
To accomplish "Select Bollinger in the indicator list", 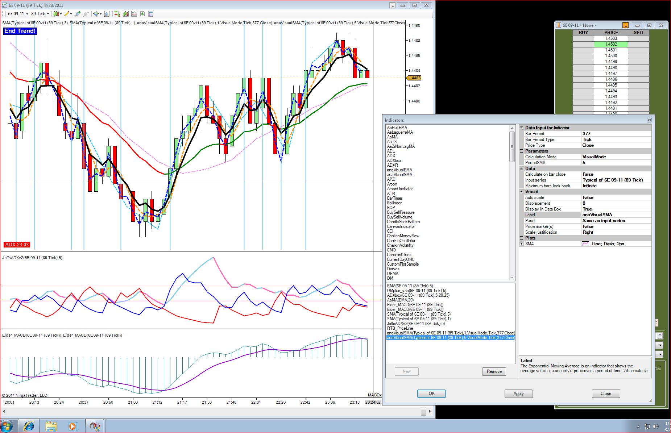I will coord(394,203).
